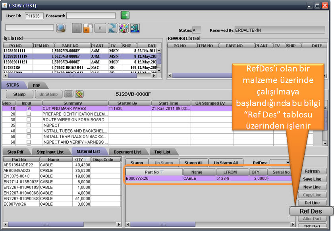The image size is (334, 231).
Task: Select the E0807WX26 row in stamp table
Action: [209, 179]
